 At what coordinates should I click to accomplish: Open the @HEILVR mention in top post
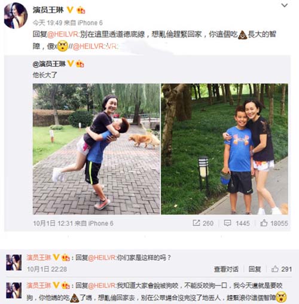tap(63, 35)
